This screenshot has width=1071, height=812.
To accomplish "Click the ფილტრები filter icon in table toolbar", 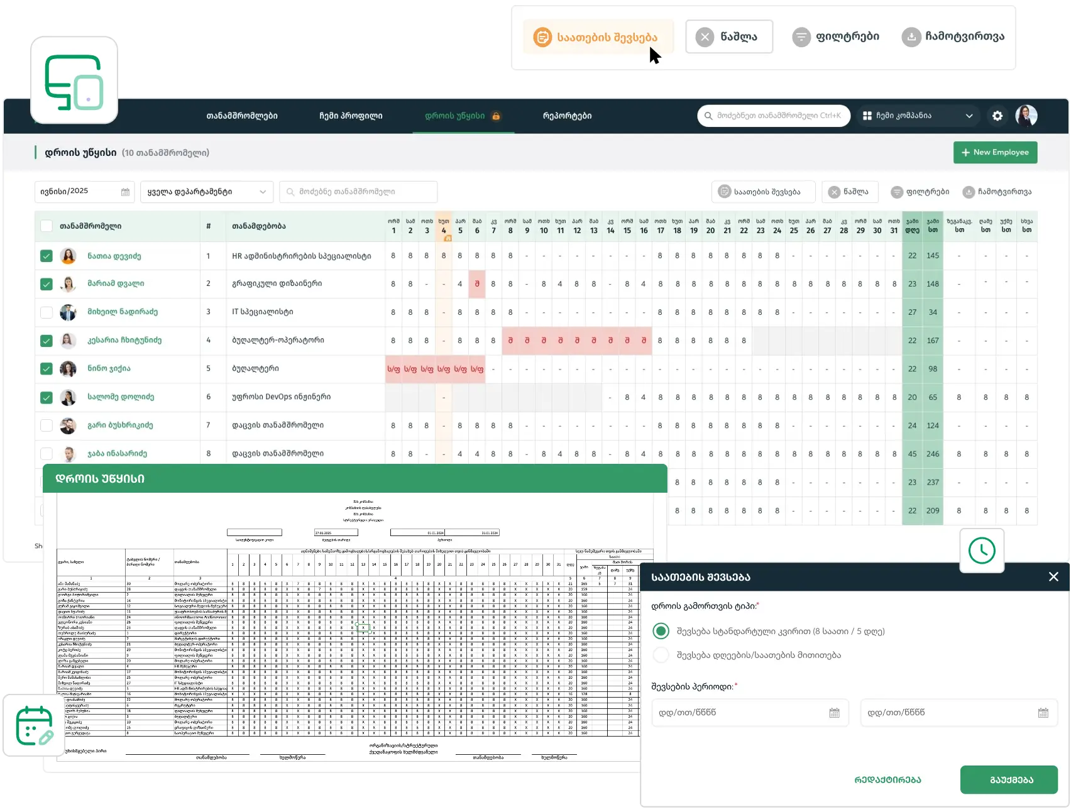I will point(897,192).
